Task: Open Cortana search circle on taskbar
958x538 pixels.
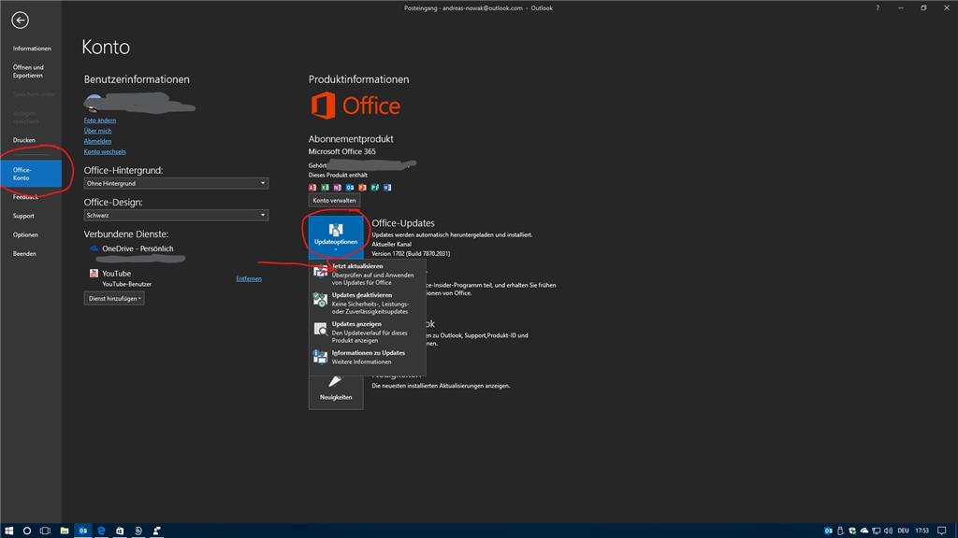Action: click(x=27, y=531)
